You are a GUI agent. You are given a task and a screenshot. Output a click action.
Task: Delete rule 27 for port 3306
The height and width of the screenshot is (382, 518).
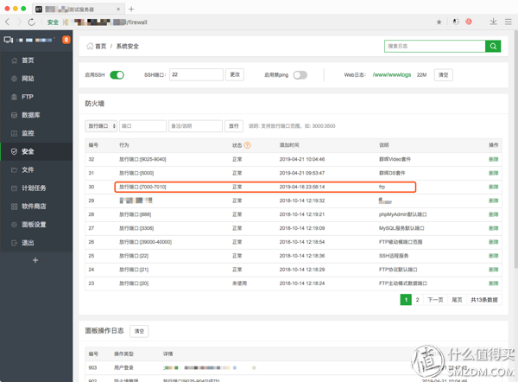click(x=494, y=228)
